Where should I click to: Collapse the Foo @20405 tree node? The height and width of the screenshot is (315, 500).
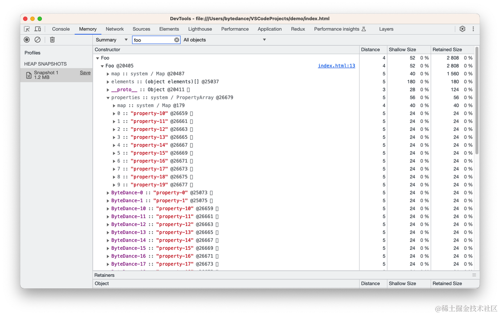(102, 66)
